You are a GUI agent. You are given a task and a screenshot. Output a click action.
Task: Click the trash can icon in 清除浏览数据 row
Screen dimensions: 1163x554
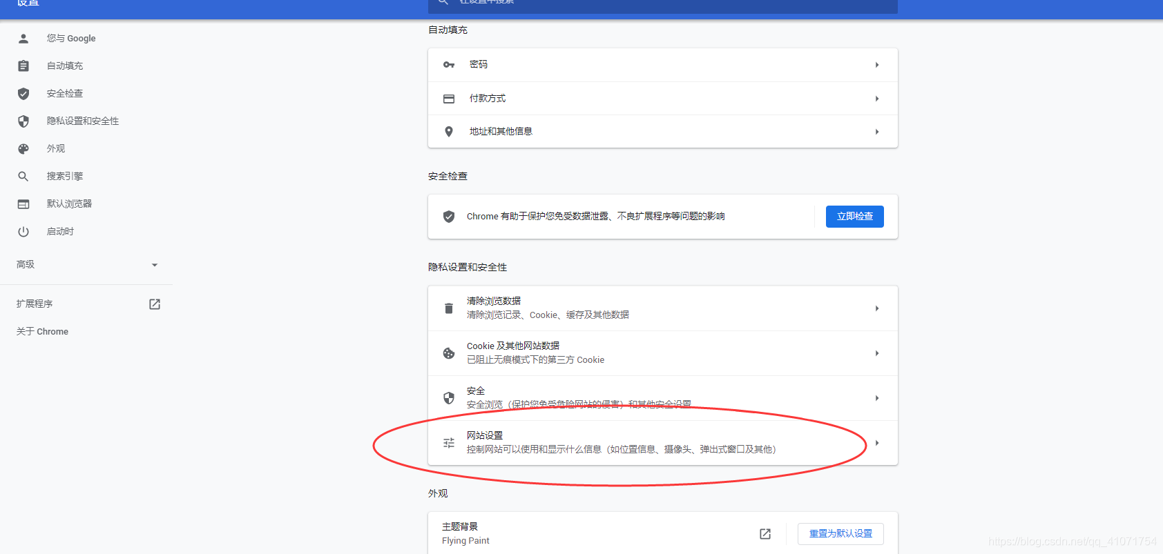[x=449, y=308]
